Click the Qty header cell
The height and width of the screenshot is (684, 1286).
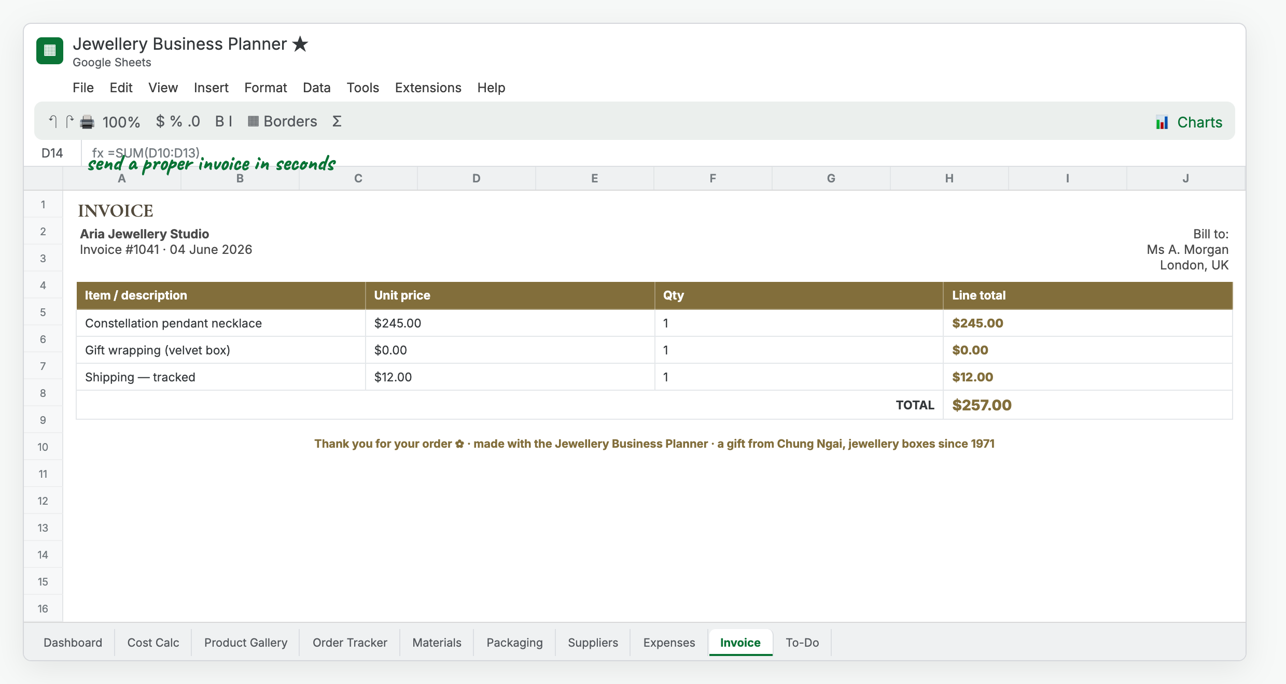(x=799, y=295)
